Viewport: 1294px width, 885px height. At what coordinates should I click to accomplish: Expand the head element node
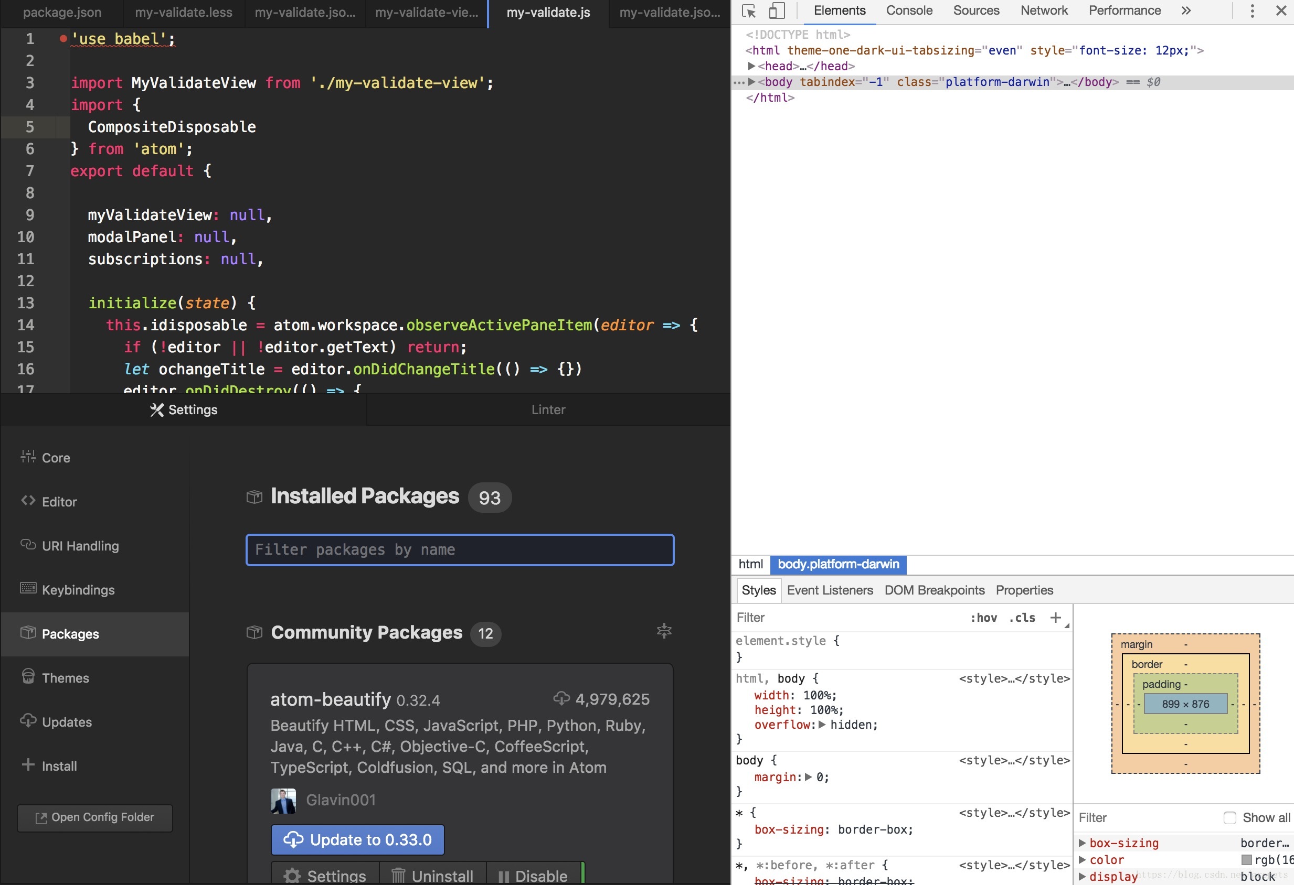pyautogui.click(x=751, y=66)
